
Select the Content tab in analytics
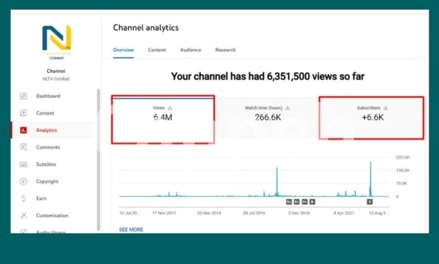[x=157, y=50]
